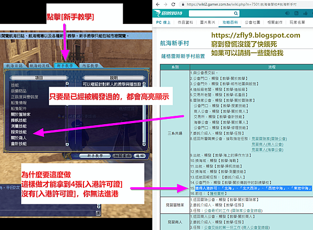Open 相關創作 nav item
The image size is (313, 230).
[275, 22]
